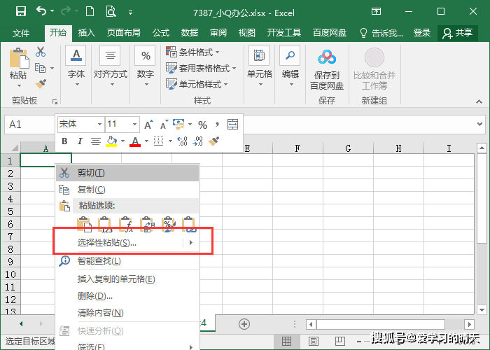Screen dimensions: 490x350
Task: Open Save to Baidu Netdisk icon
Action: (327, 57)
